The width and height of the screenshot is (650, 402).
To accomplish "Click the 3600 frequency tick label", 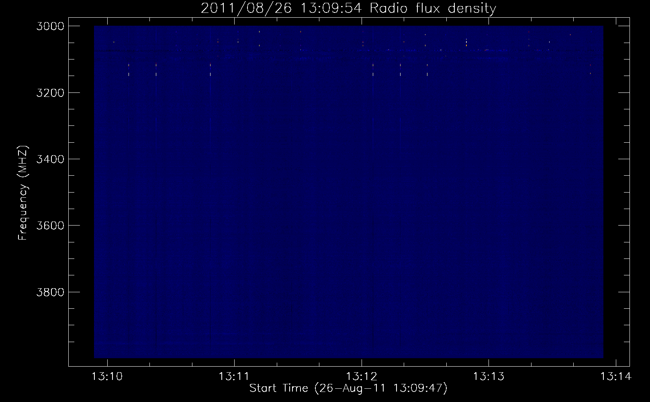I will tap(50, 226).
